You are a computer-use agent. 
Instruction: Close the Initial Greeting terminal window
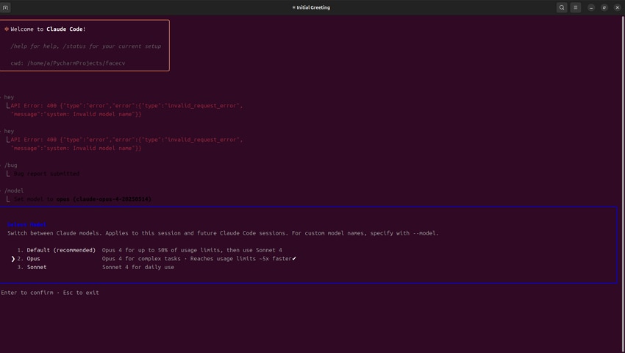point(617,7)
